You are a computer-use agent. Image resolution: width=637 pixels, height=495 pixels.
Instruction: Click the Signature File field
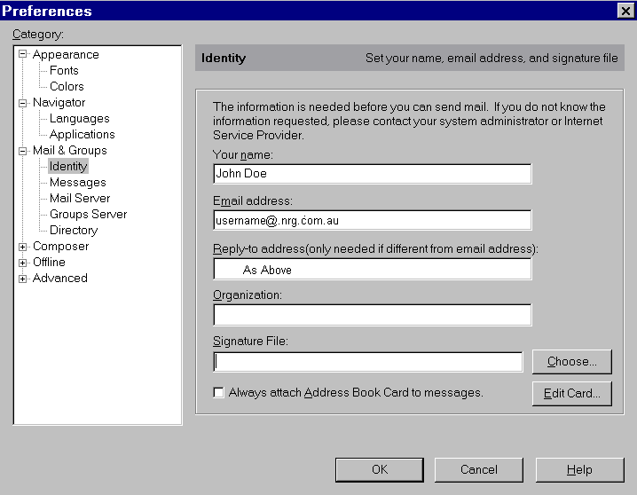367,361
